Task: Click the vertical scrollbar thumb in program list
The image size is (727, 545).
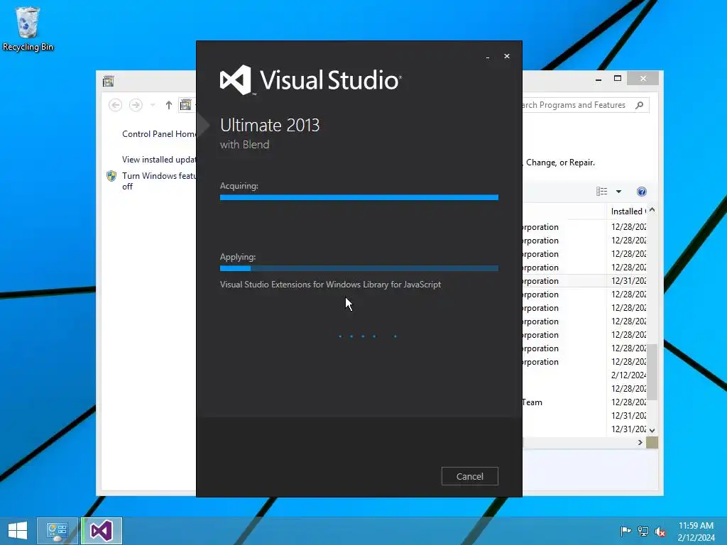Action: (x=652, y=372)
